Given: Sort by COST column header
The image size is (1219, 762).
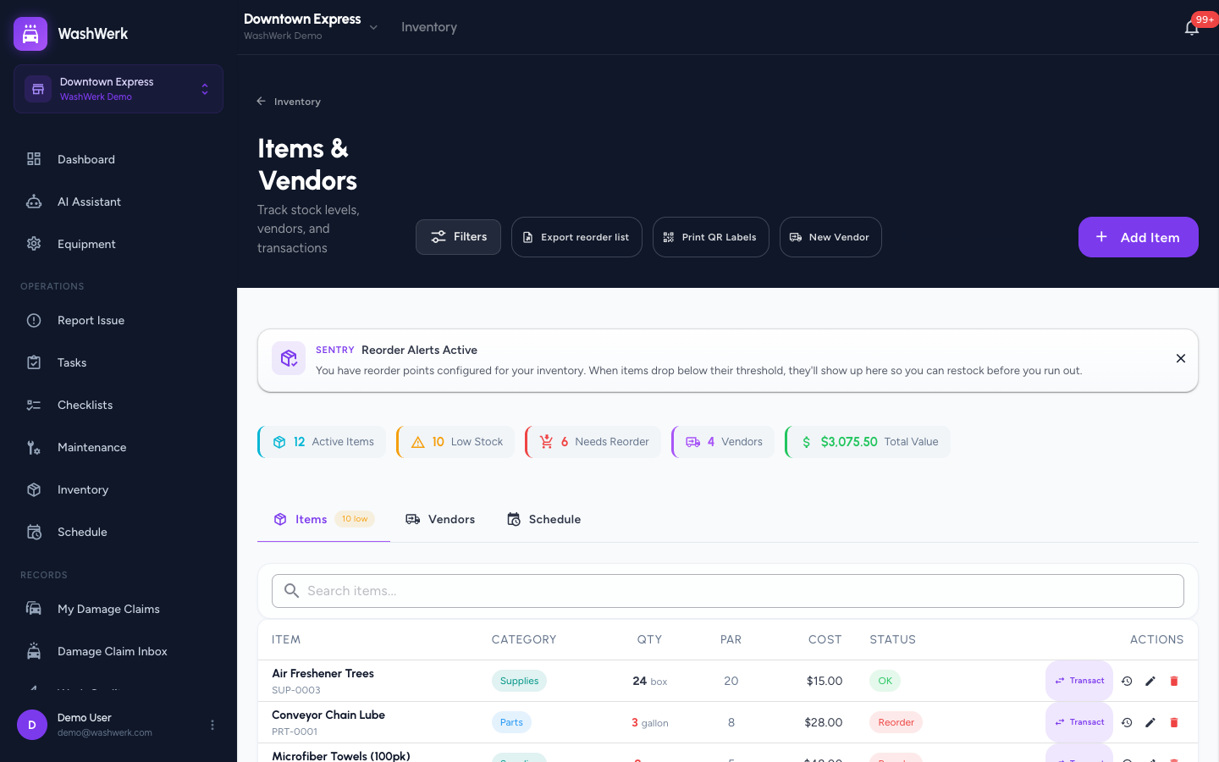Looking at the screenshot, I should click(x=825, y=639).
